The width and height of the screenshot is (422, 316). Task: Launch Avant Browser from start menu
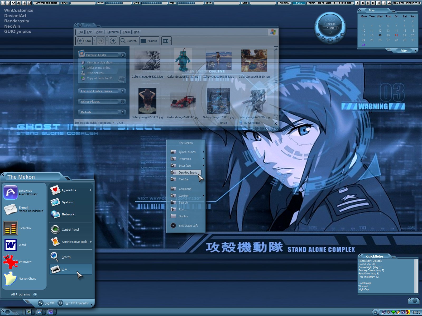point(24,192)
